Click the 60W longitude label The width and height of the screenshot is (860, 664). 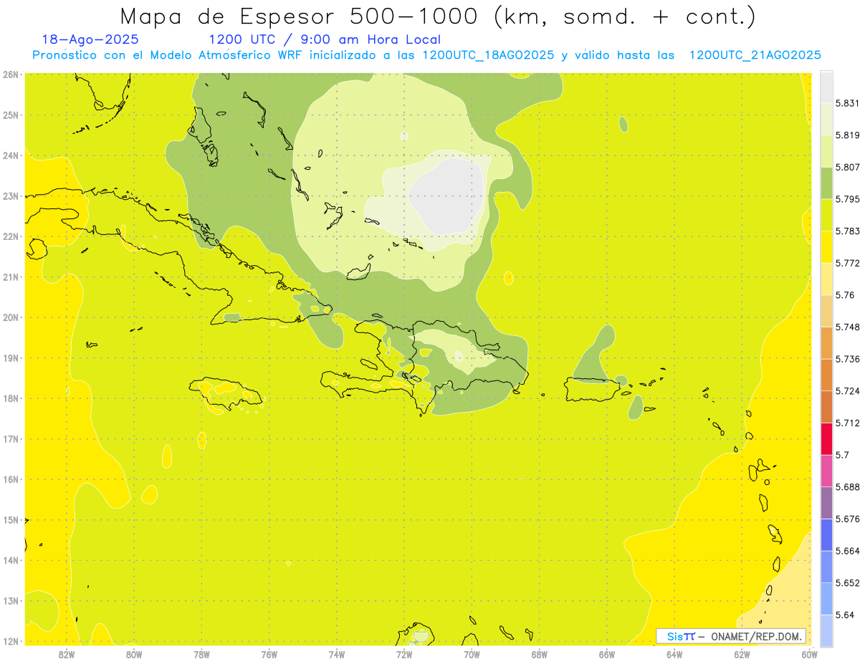(810, 654)
